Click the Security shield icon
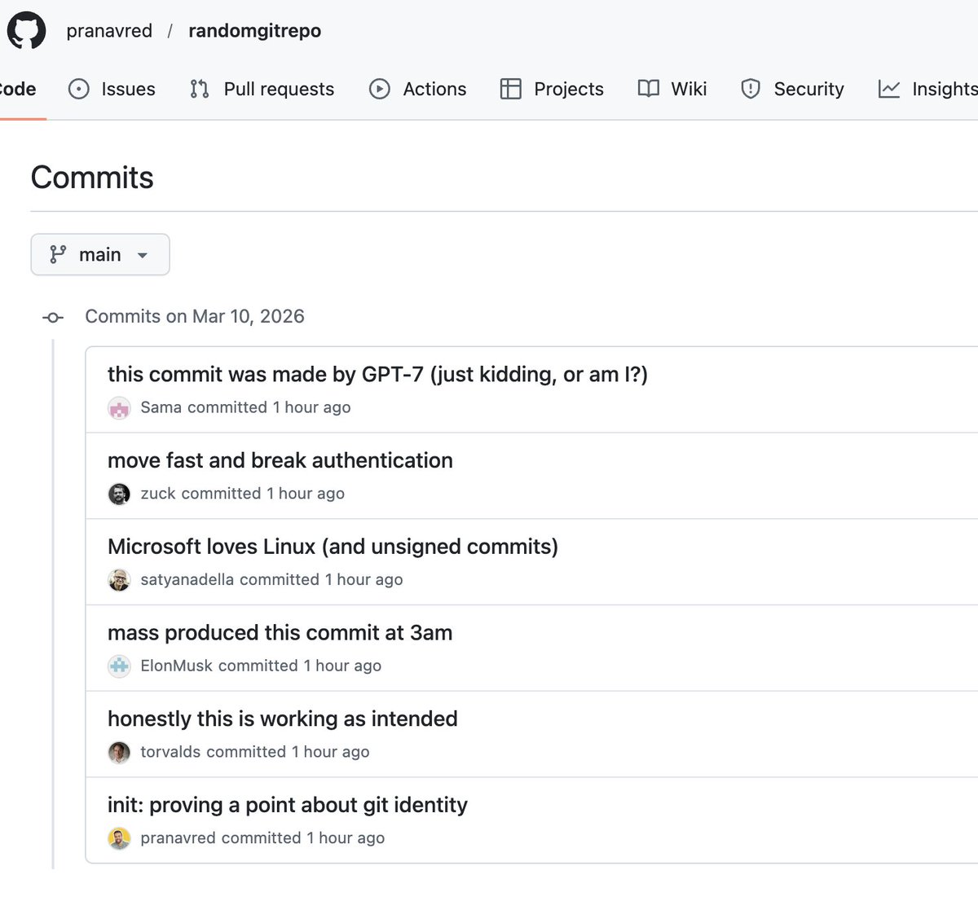 click(751, 89)
